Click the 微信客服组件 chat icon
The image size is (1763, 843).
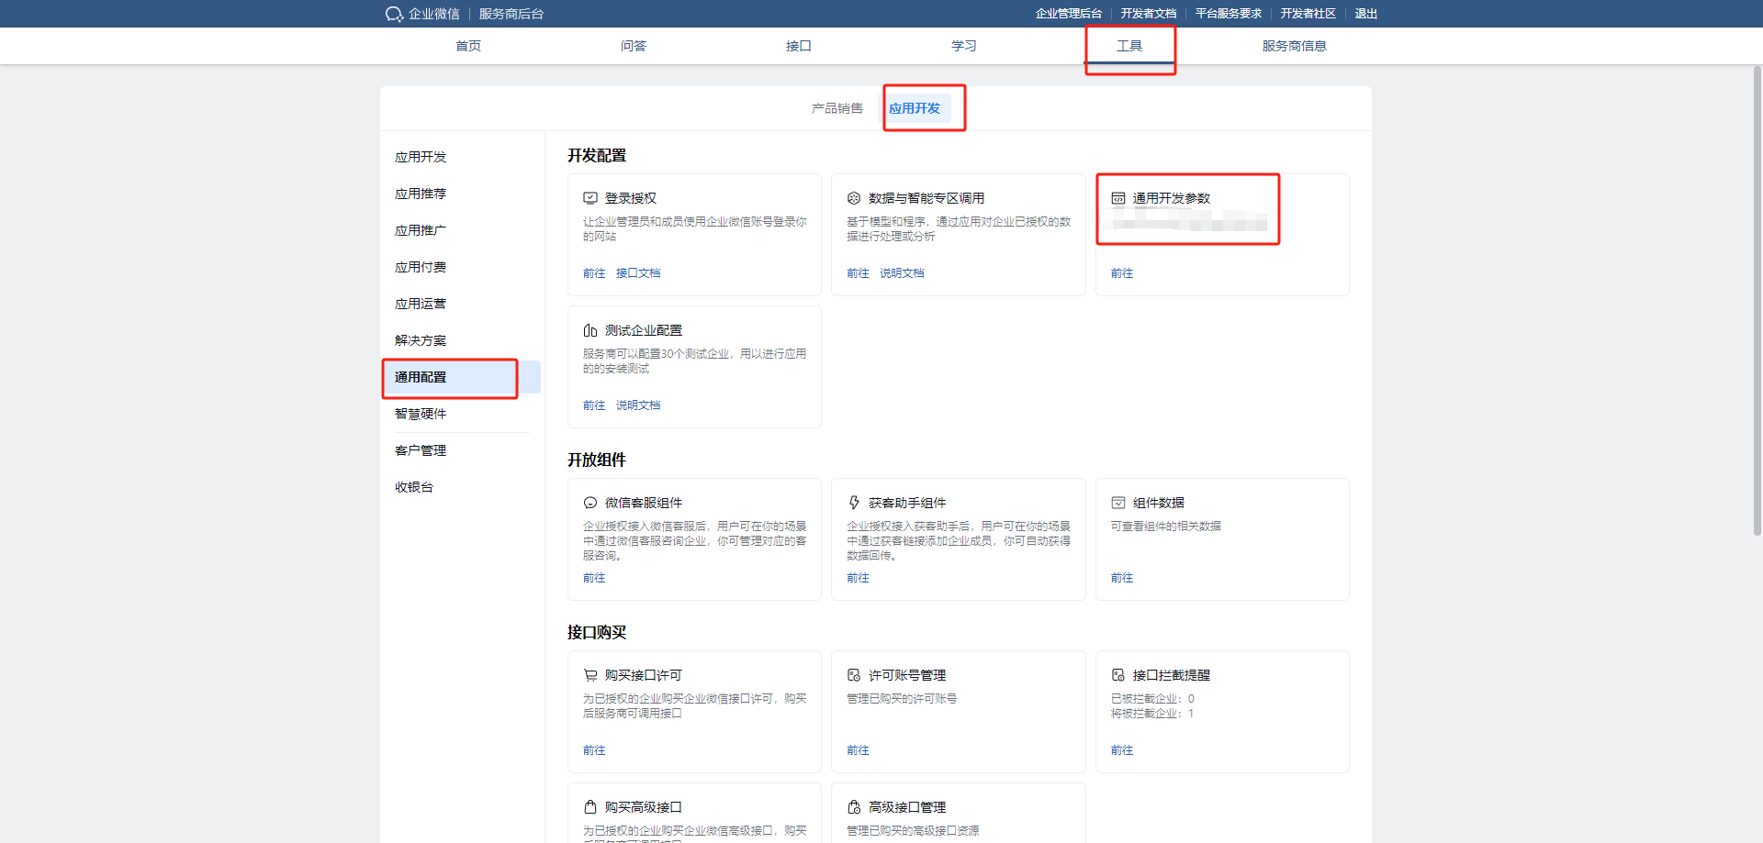tap(590, 503)
